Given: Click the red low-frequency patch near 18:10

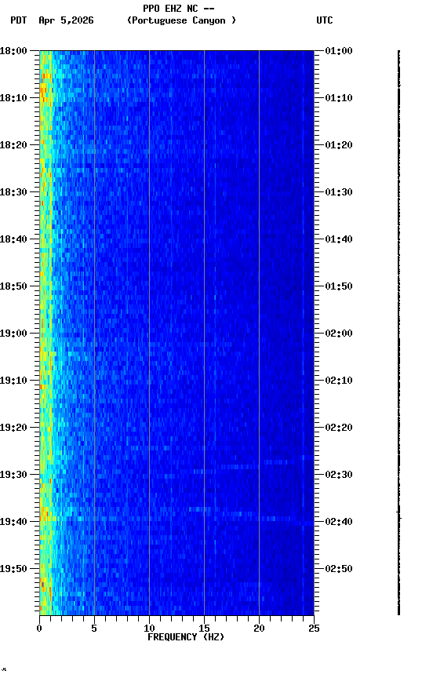Looking at the screenshot, I should tap(44, 89).
